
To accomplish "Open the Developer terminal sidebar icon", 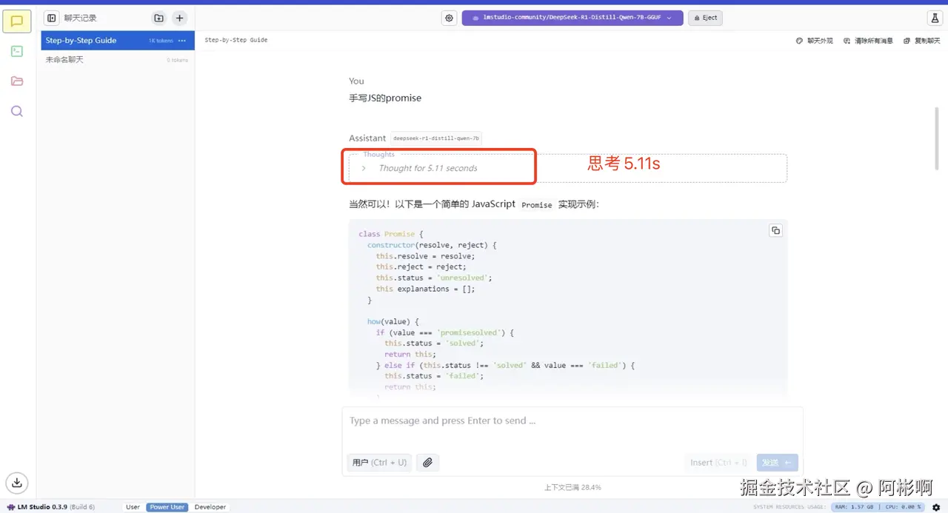I will [17, 51].
